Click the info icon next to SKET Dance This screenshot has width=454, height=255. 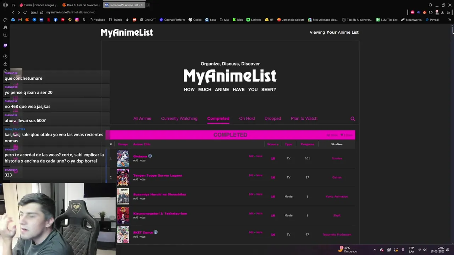click(x=156, y=232)
